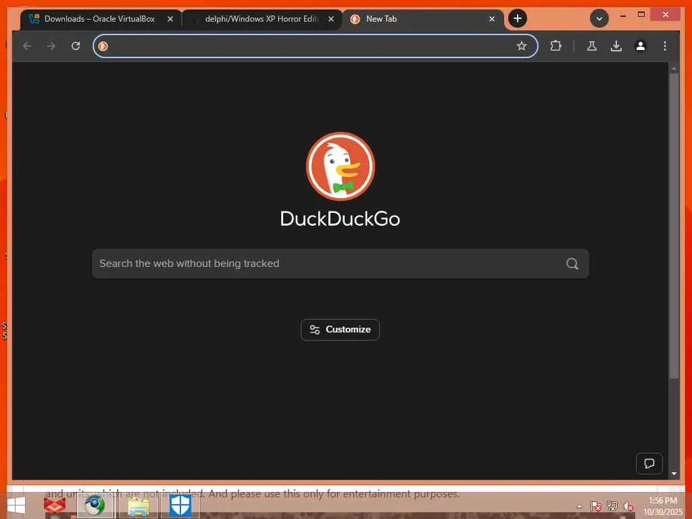692x519 pixels.
Task: Expand the tab search dropdown
Action: pos(599,18)
